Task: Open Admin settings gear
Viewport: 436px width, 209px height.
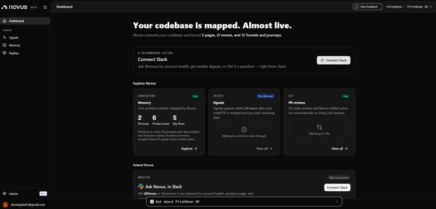Action: (4, 194)
